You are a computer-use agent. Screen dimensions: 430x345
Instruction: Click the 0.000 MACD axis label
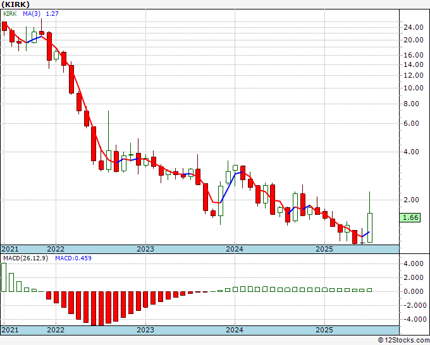point(414,291)
